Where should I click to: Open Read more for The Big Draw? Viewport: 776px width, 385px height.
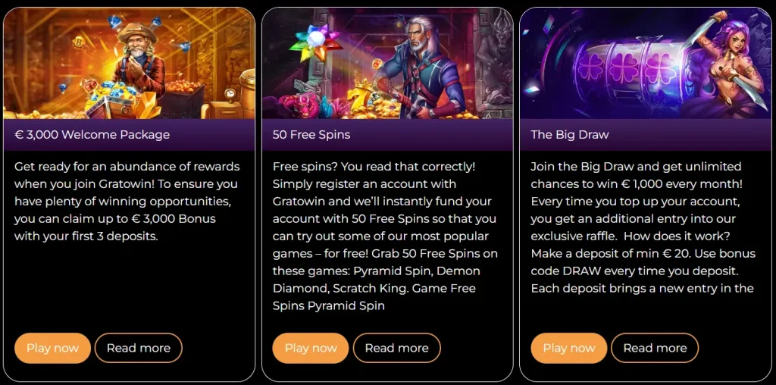tap(655, 348)
